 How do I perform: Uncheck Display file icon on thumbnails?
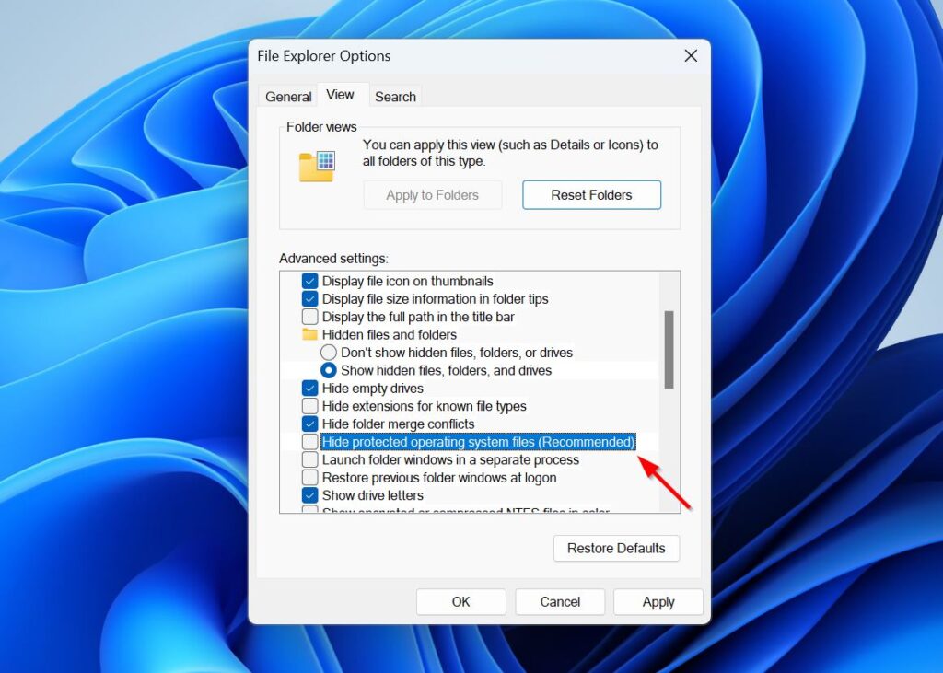tap(310, 281)
